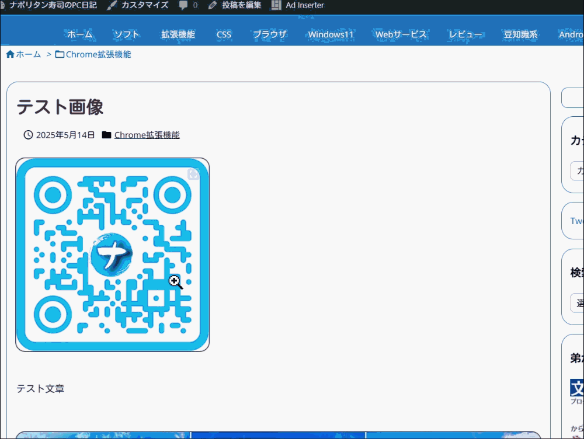Image resolution: width=584 pixels, height=439 pixels.
Task: Open the レビュー navigation menu
Action: (x=465, y=34)
